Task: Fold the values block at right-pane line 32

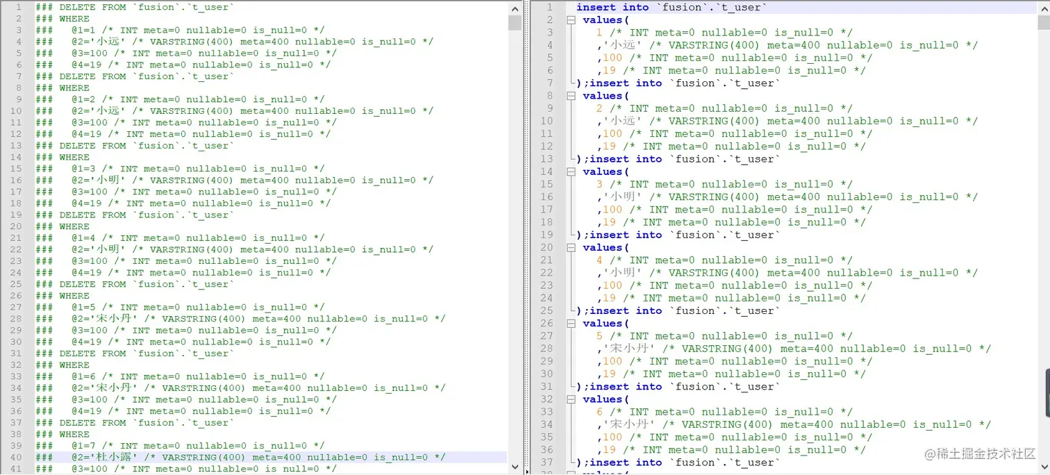Action: point(571,399)
